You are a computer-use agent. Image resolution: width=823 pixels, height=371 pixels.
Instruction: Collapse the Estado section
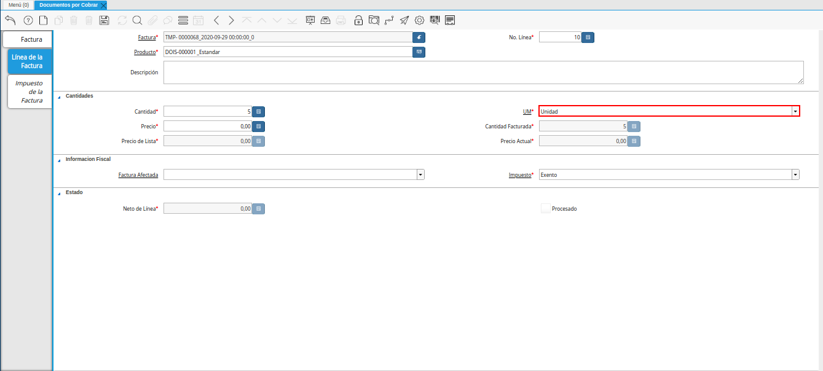[x=60, y=193]
